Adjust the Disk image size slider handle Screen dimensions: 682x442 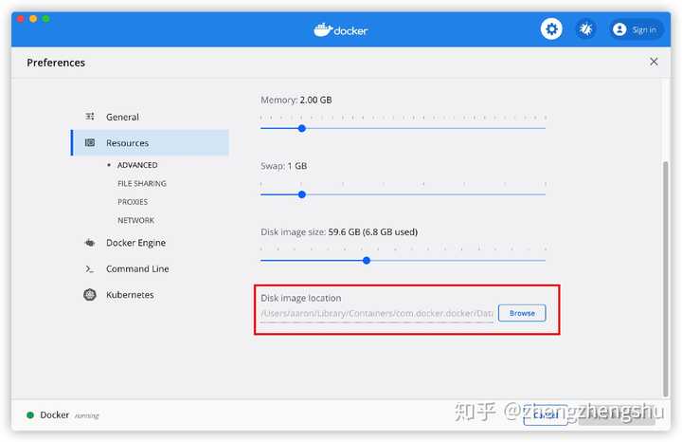click(x=367, y=261)
